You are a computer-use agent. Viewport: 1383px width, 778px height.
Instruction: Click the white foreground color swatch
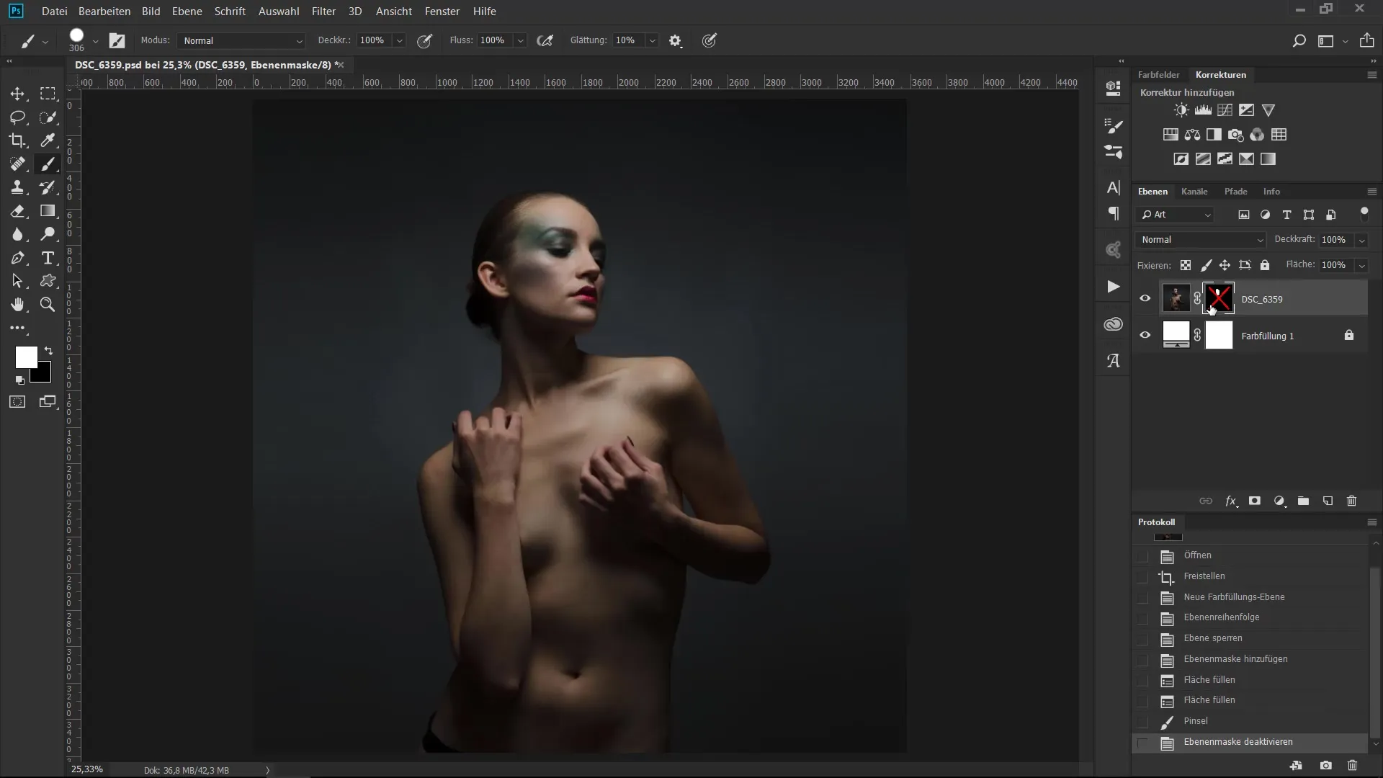coord(25,356)
